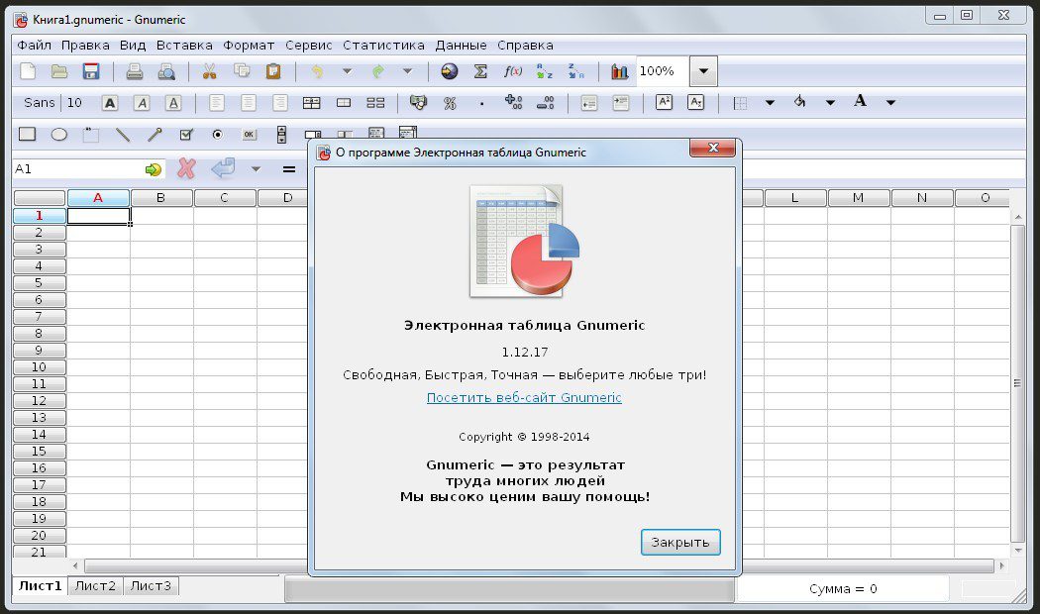The image size is (1040, 614).
Task: Save the workbook with the floppy disk icon
Action: (x=91, y=71)
